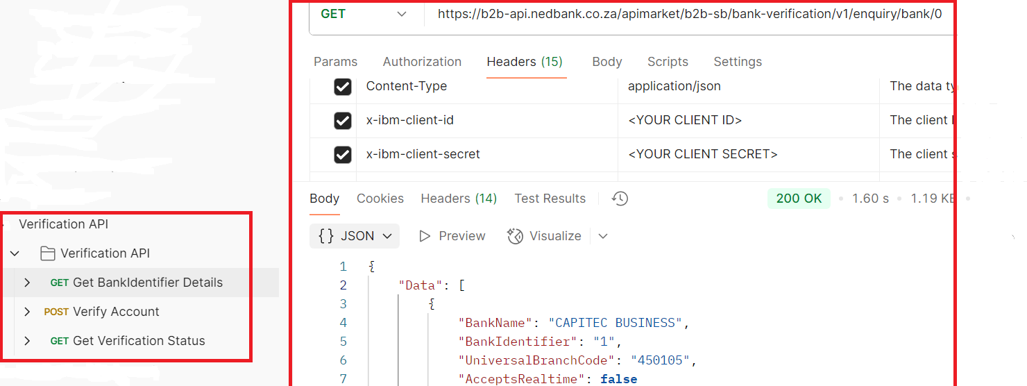Select the response Body tab

coord(325,199)
